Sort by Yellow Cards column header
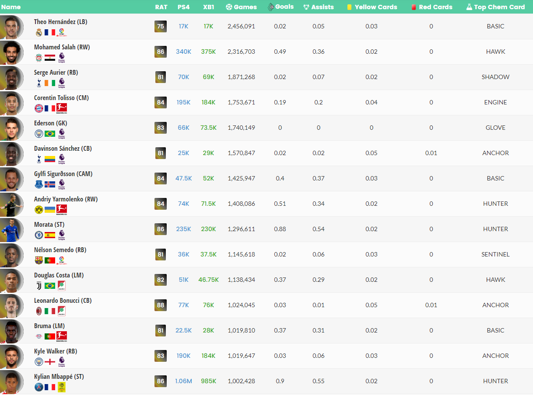The width and height of the screenshot is (533, 395). 372,7
